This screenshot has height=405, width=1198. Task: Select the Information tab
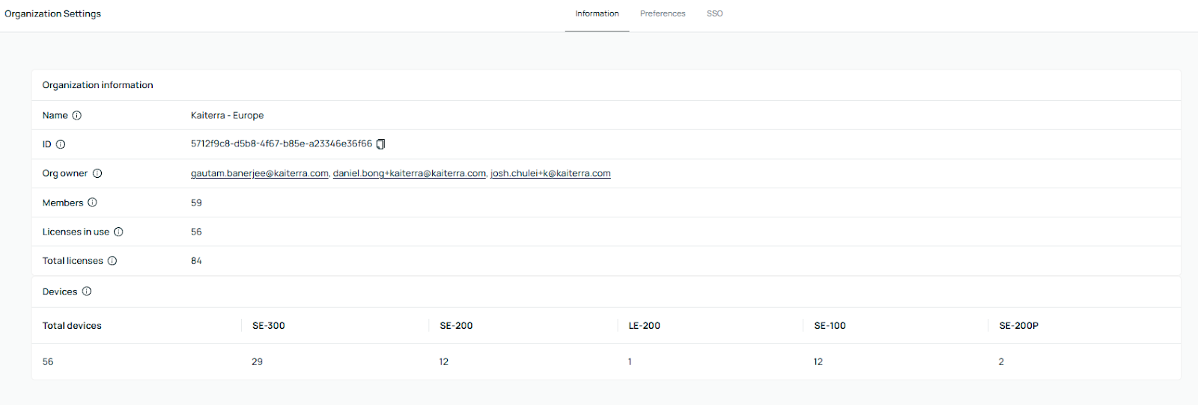tap(597, 13)
